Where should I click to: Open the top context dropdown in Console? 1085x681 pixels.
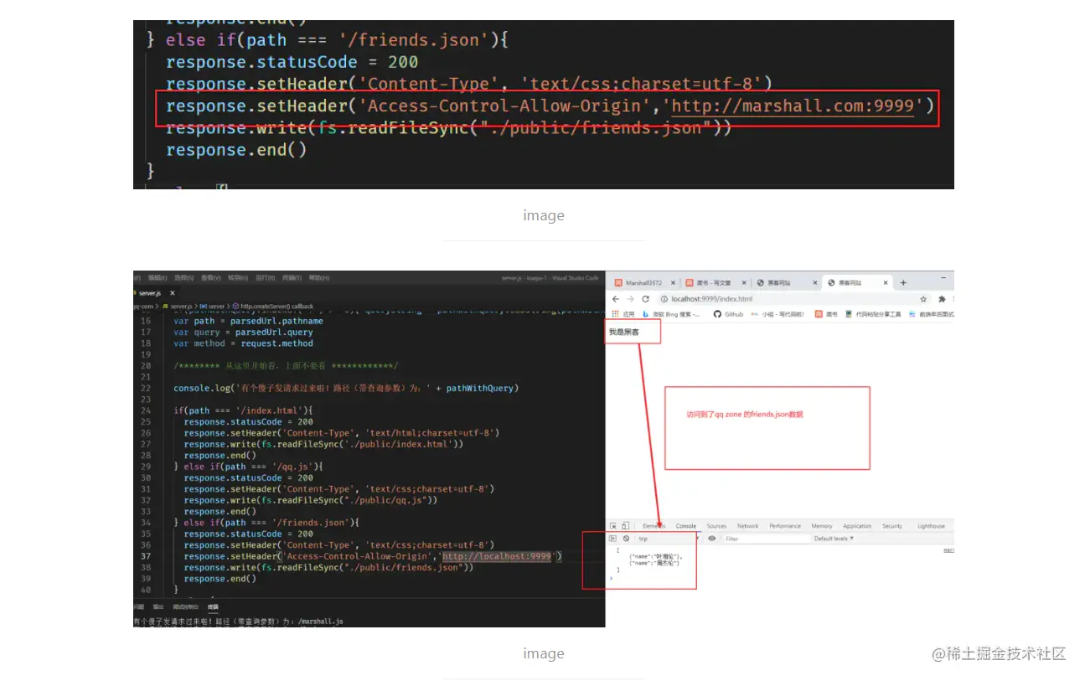pos(669,539)
